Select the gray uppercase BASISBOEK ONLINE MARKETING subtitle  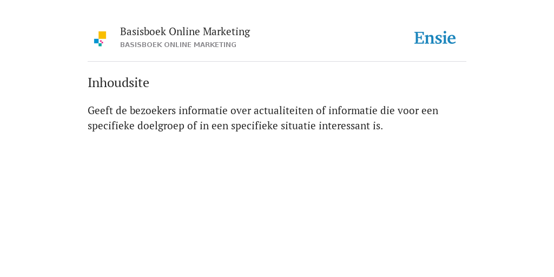click(x=178, y=45)
